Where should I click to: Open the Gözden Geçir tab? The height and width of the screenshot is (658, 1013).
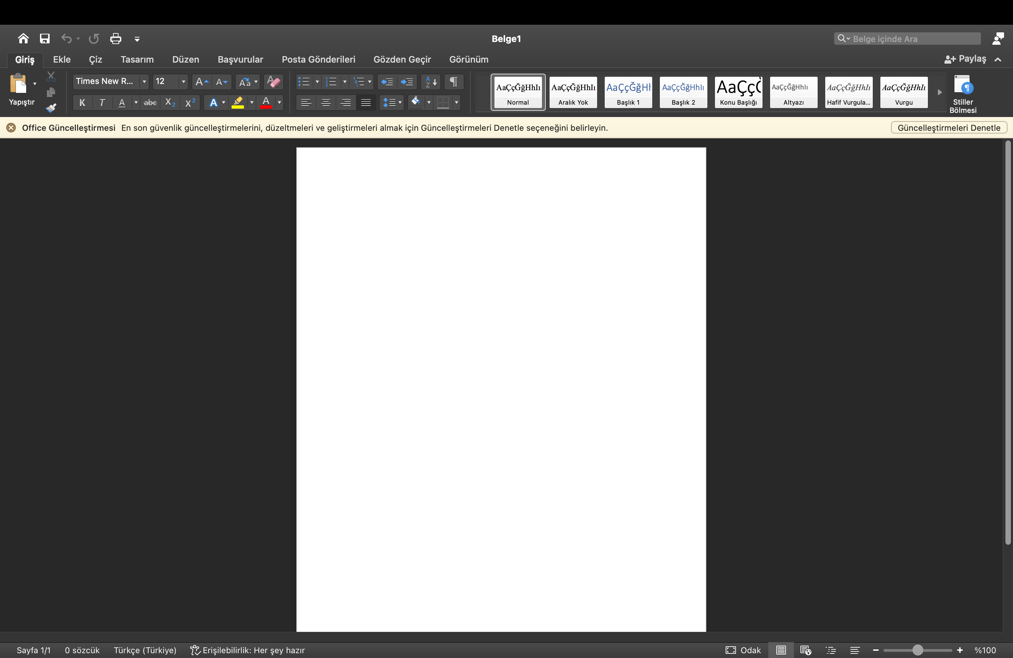coord(402,60)
